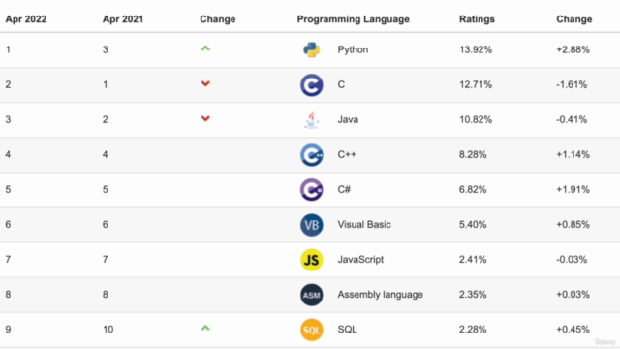Click the Ratings column header

[477, 19]
